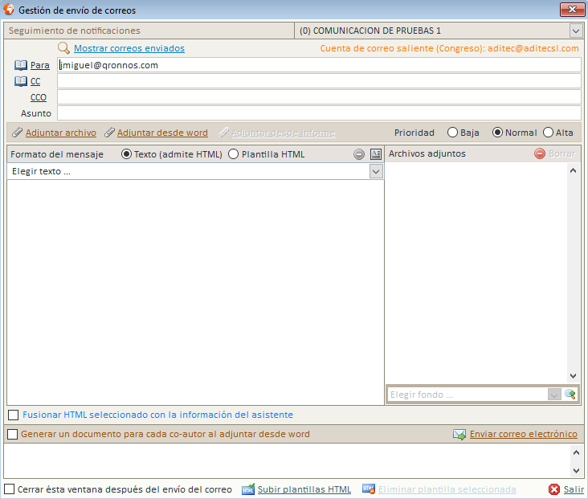Select Normal priority
Image resolution: width=588 pixels, height=499 pixels.
click(497, 133)
